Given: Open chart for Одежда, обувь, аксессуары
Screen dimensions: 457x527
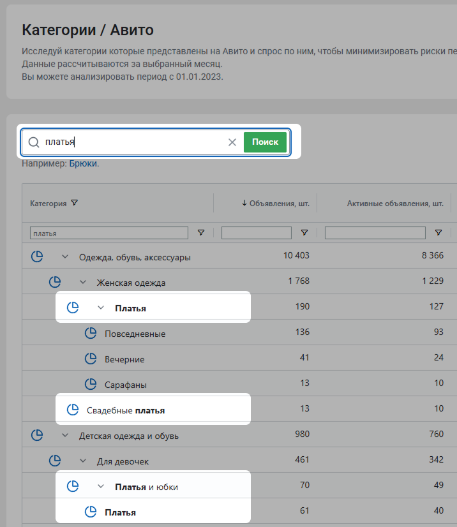Looking at the screenshot, I should tap(37, 256).
